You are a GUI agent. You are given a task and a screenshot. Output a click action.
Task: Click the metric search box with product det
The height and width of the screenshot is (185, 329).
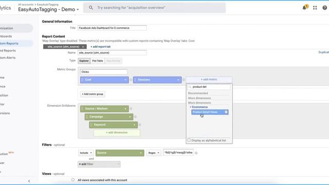[x=209, y=87]
